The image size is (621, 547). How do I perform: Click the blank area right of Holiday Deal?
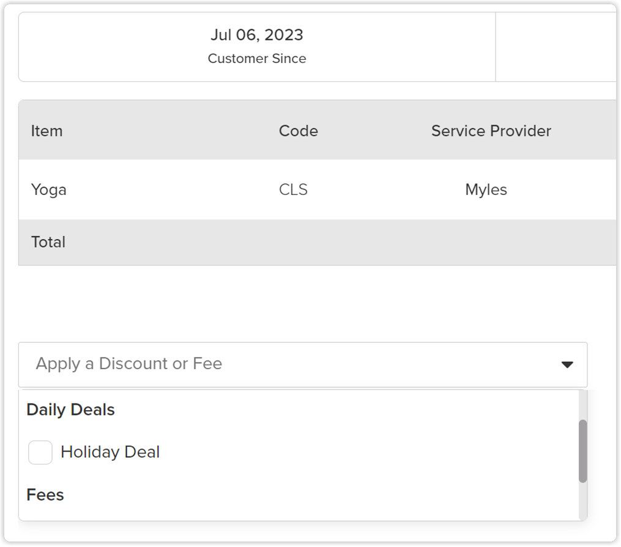367,452
